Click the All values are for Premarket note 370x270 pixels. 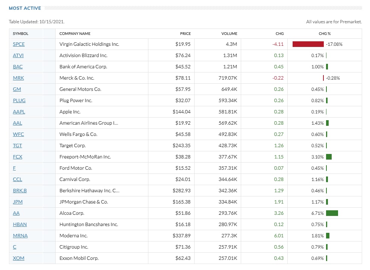tap(334, 22)
